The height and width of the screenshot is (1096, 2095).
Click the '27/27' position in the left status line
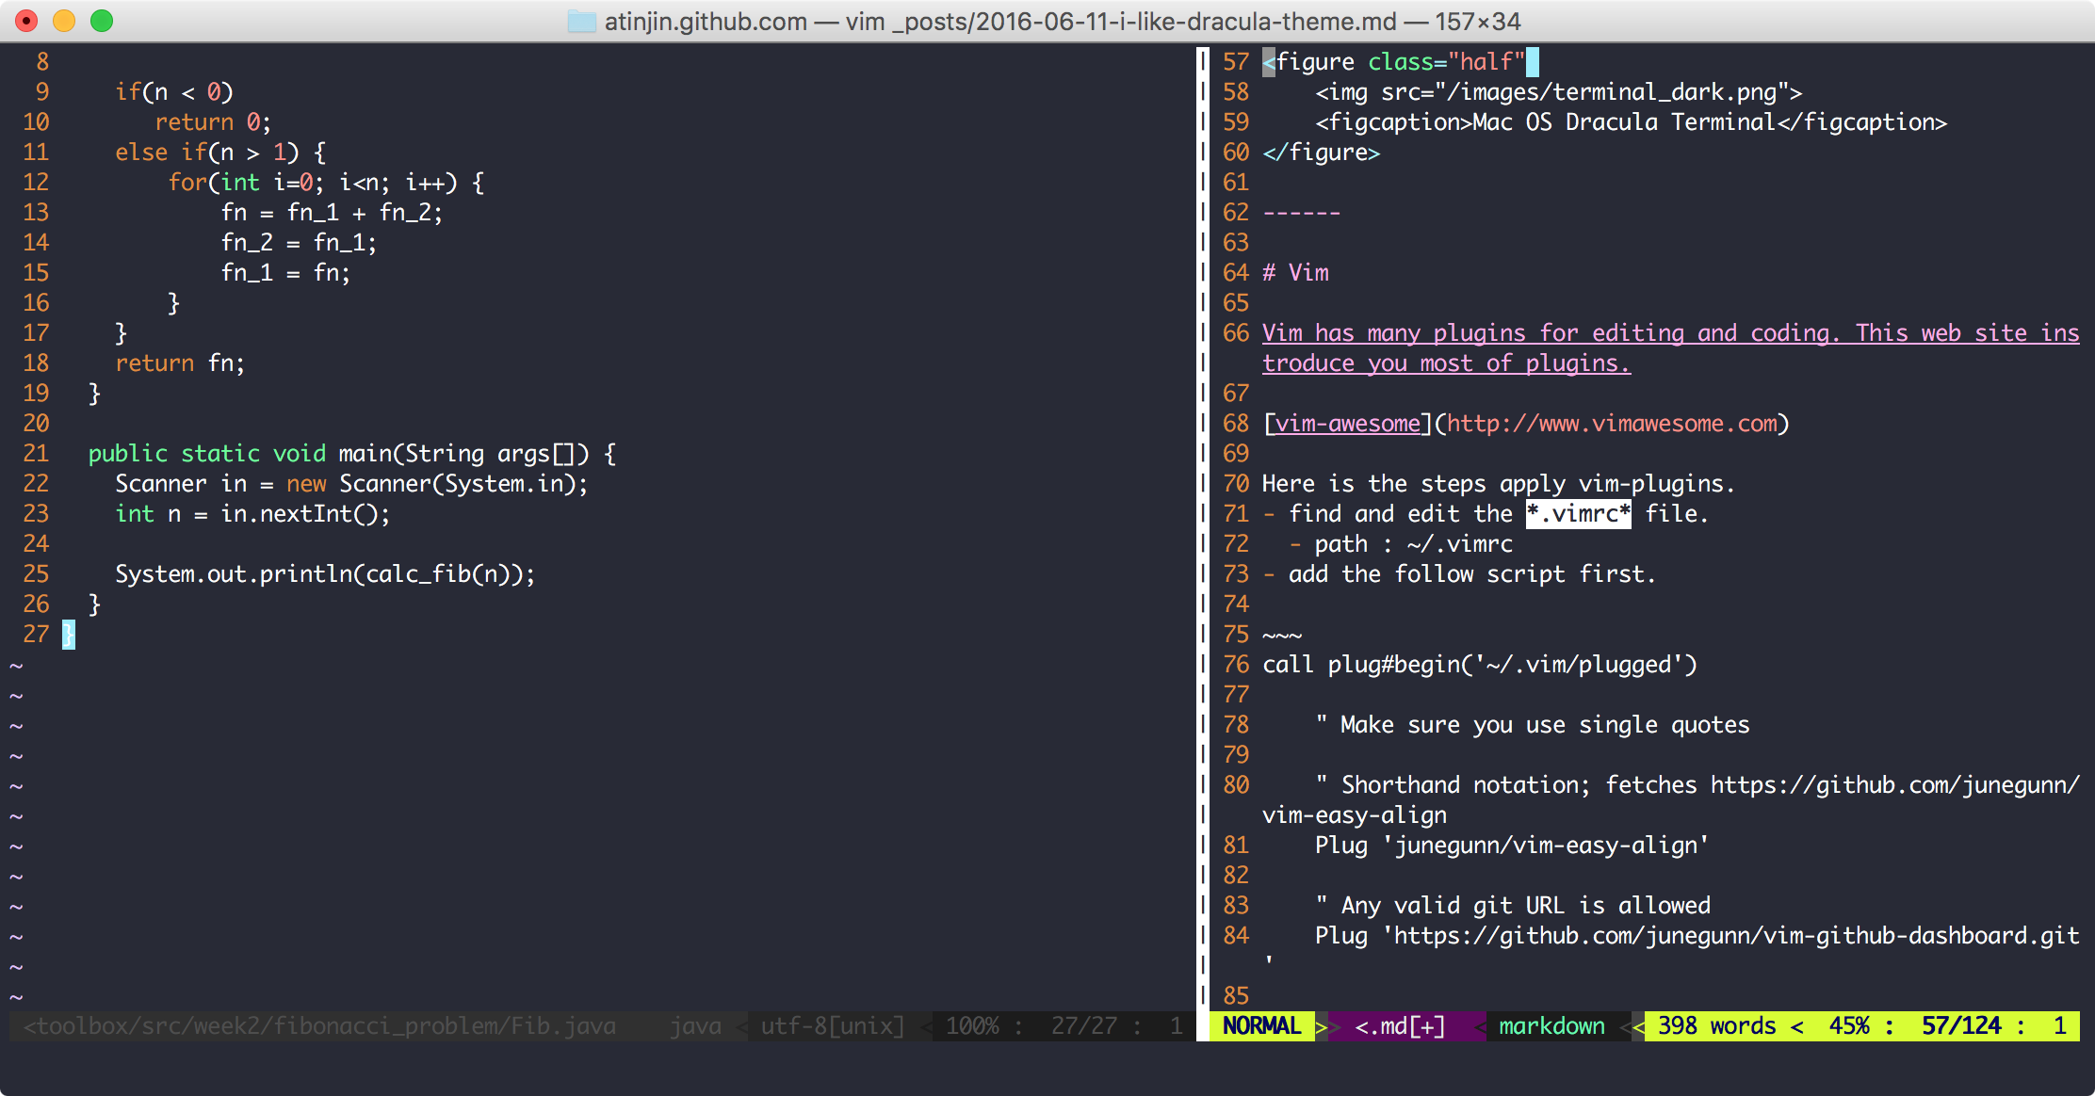pyautogui.click(x=1083, y=1025)
